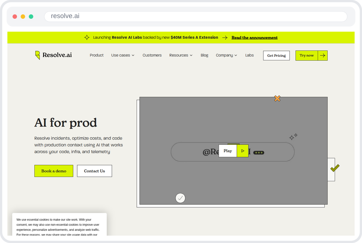Expand the Resources dropdown
This screenshot has height=243, width=362.
(181, 55)
